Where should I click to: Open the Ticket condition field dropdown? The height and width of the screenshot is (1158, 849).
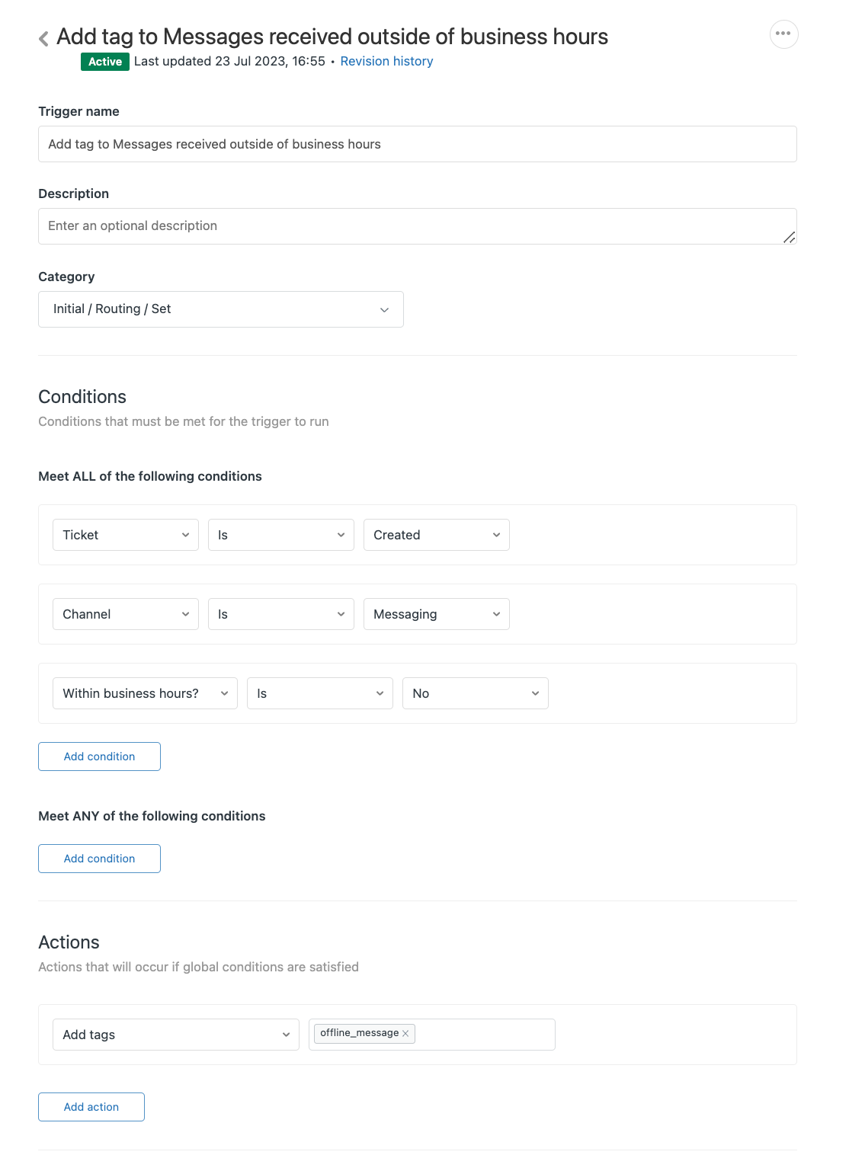(126, 535)
